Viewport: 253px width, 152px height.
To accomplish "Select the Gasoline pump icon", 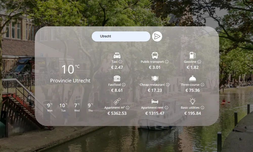I will coord(193,55).
